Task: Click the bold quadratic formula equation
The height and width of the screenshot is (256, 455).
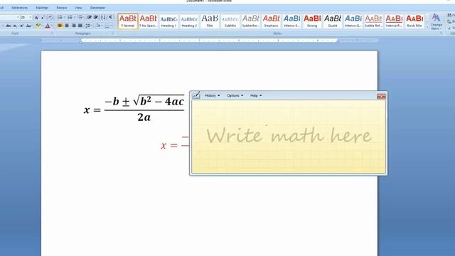Action: pos(134,108)
